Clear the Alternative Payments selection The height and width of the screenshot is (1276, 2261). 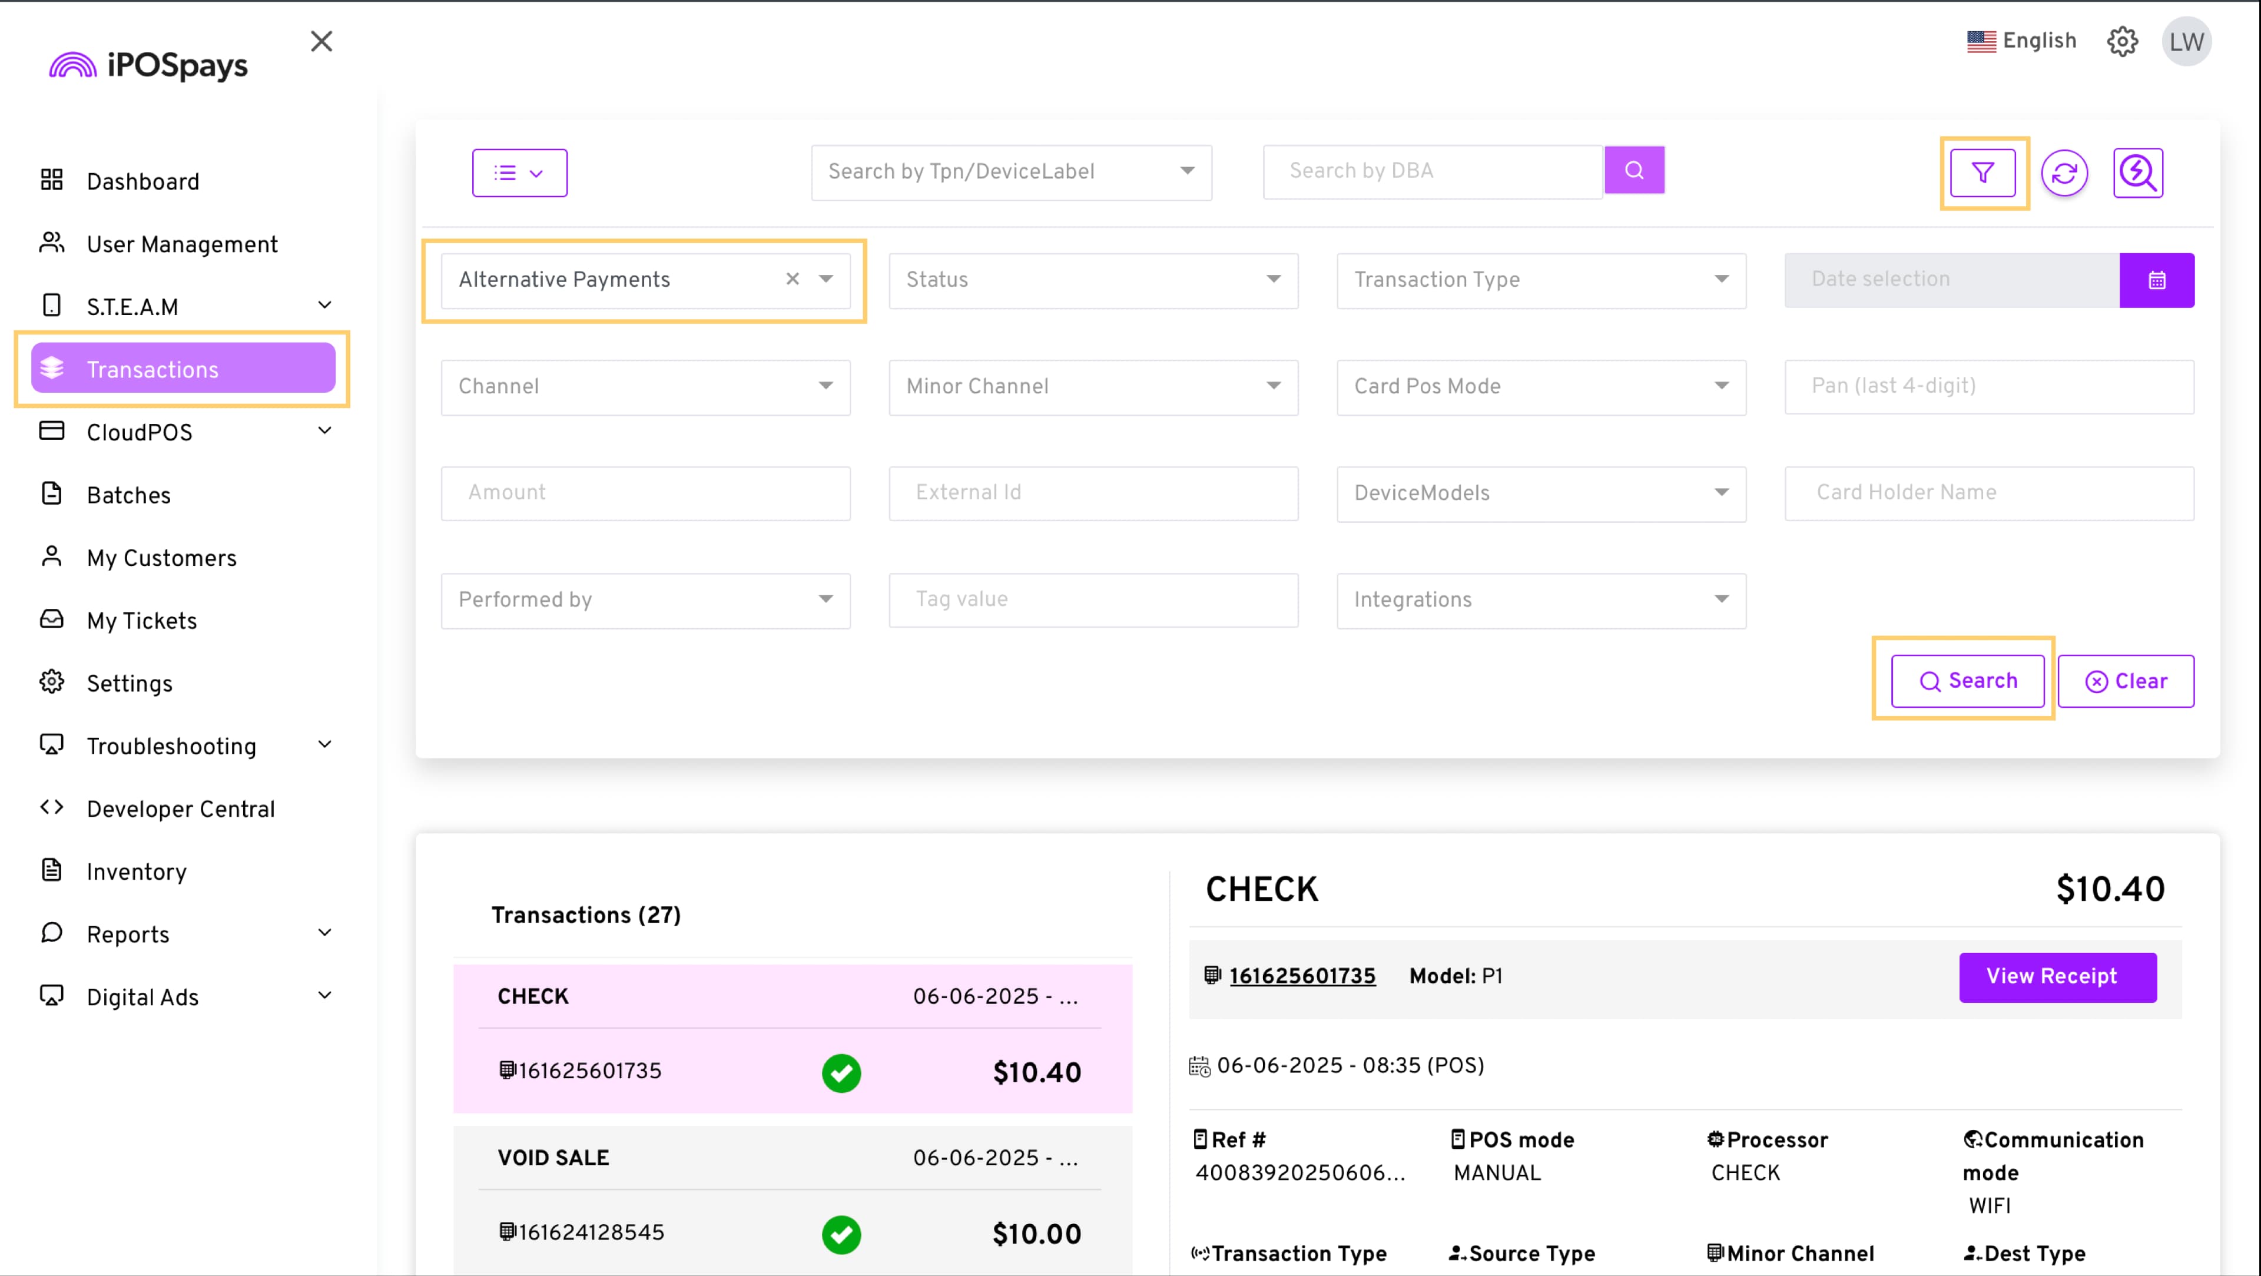point(793,279)
